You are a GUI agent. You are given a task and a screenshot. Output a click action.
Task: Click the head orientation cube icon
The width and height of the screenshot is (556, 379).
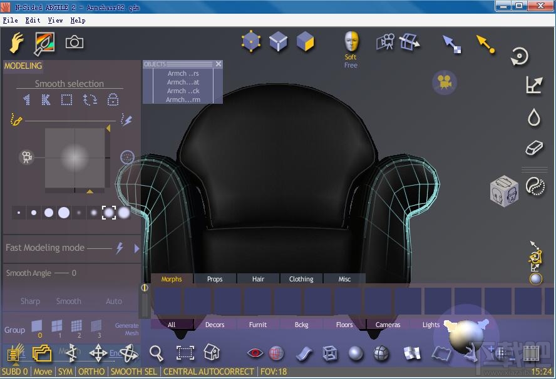(504, 191)
